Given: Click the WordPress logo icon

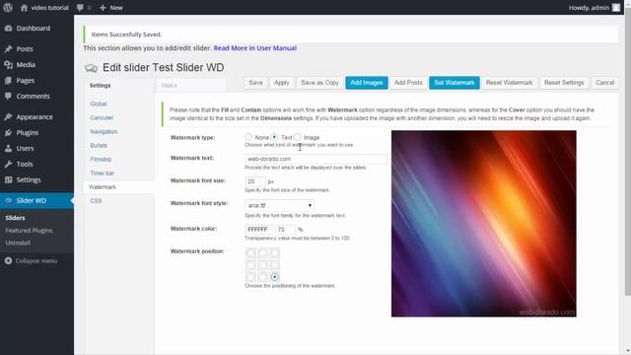Looking at the screenshot, I should coord(8,7).
